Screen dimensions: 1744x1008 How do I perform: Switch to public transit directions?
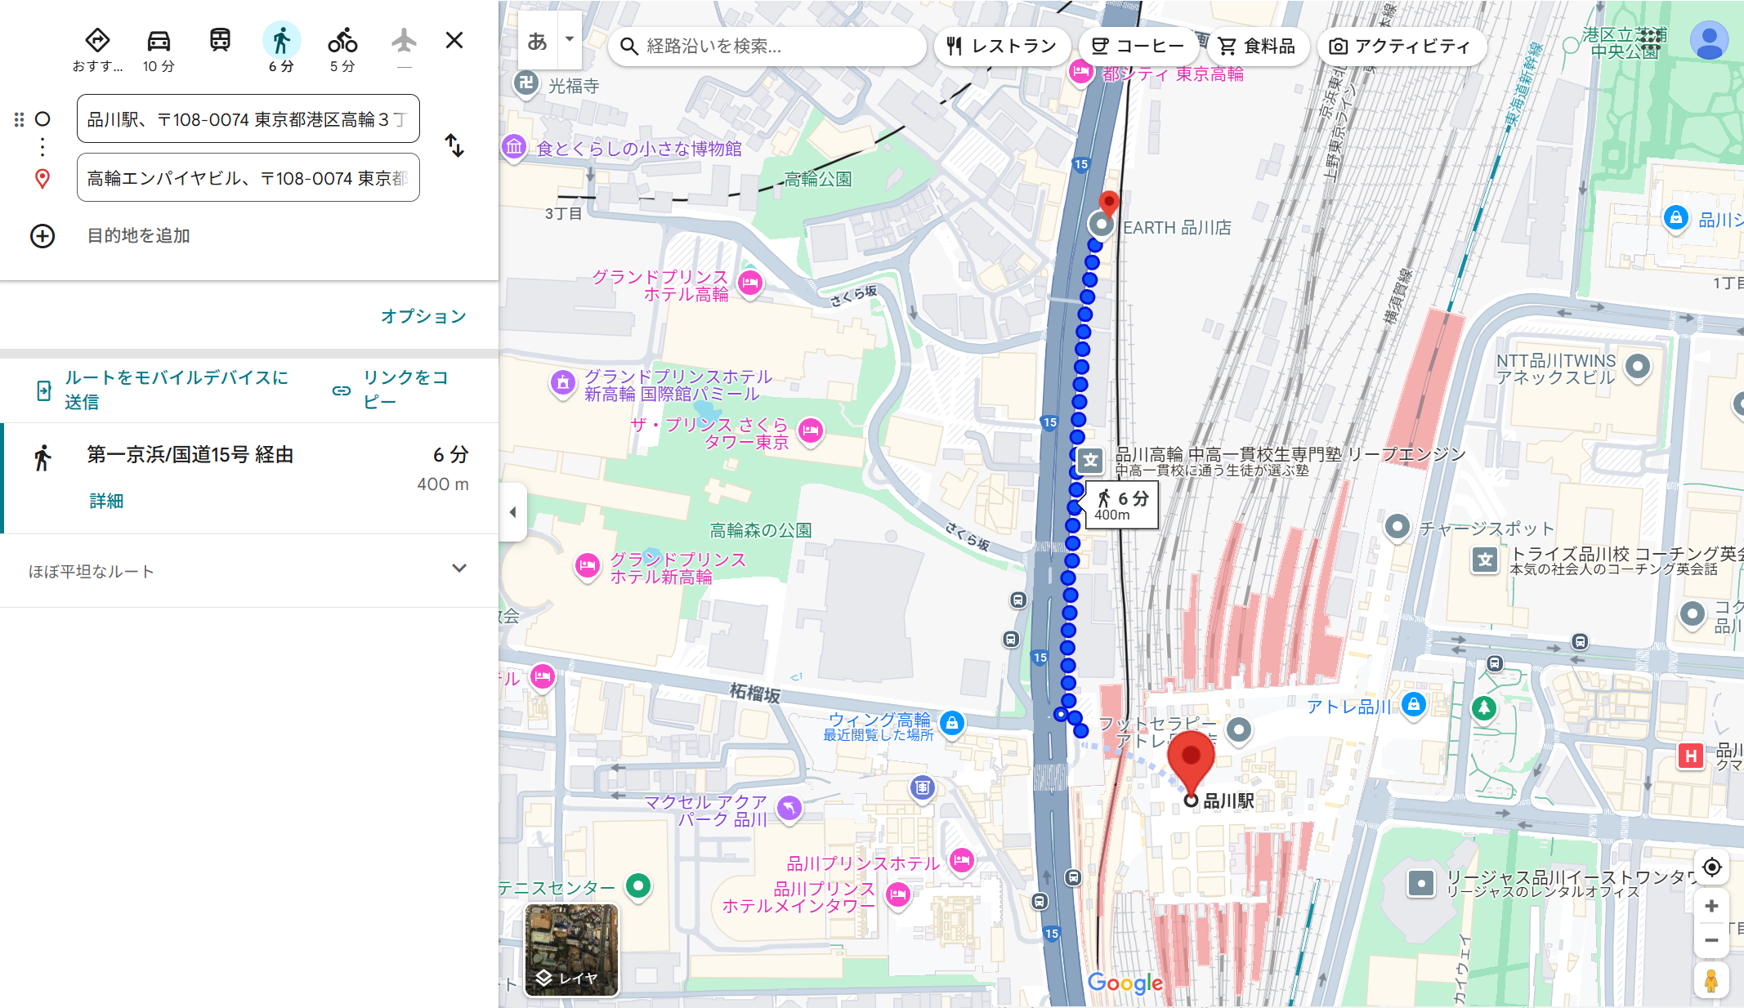220,40
